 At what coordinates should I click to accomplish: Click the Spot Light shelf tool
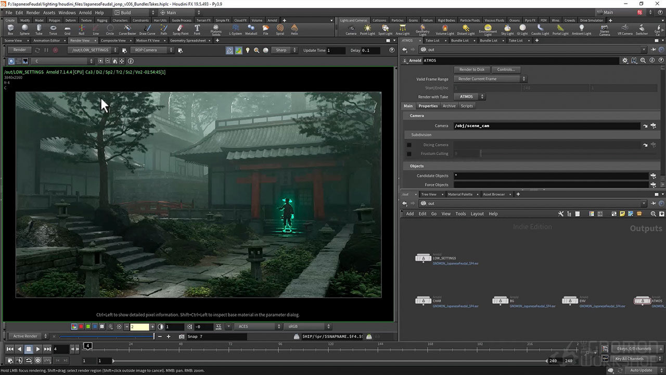[x=385, y=29]
